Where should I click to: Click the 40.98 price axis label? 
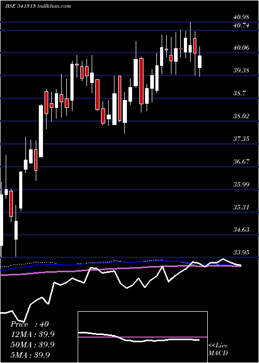pyautogui.click(x=241, y=17)
